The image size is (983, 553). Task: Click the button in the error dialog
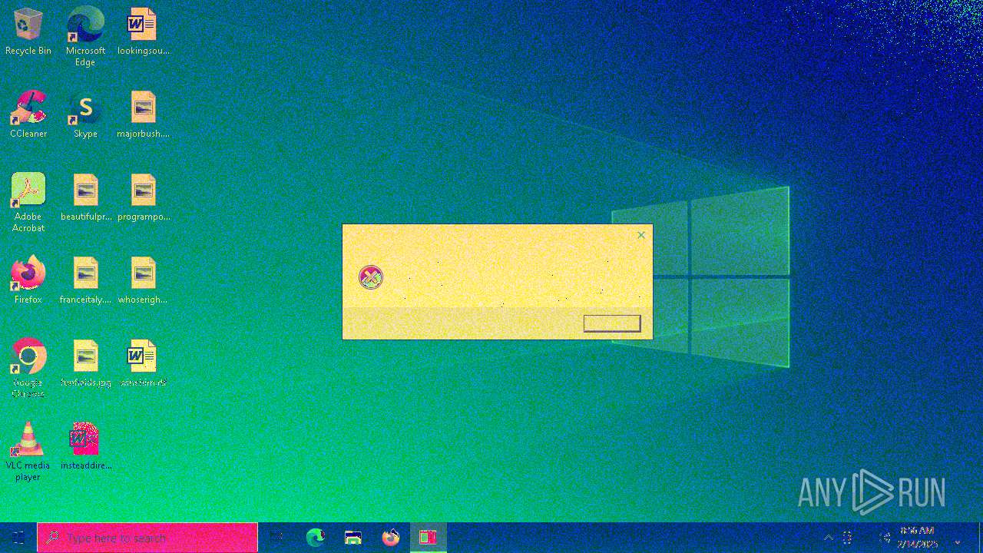pos(612,323)
